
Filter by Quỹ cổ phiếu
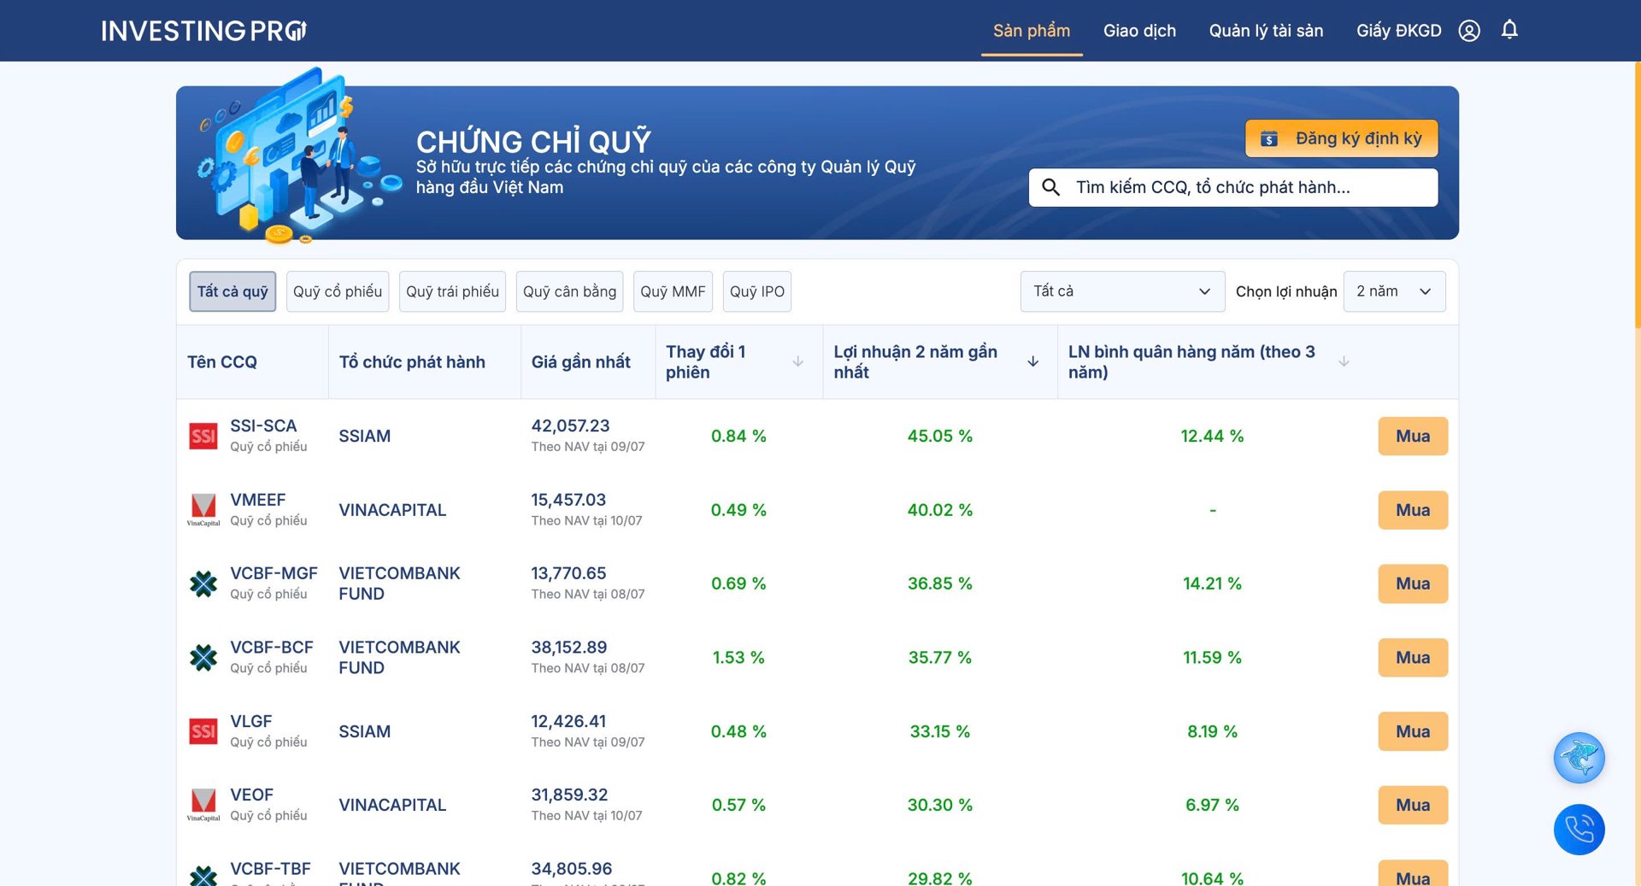pos(338,291)
